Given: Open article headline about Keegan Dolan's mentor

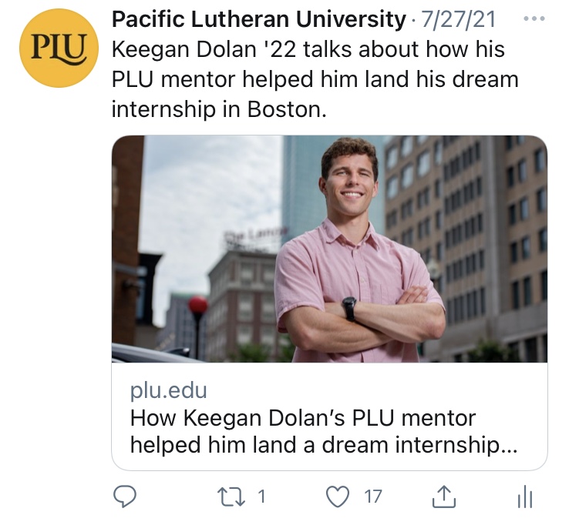Looking at the screenshot, I should [x=323, y=432].
